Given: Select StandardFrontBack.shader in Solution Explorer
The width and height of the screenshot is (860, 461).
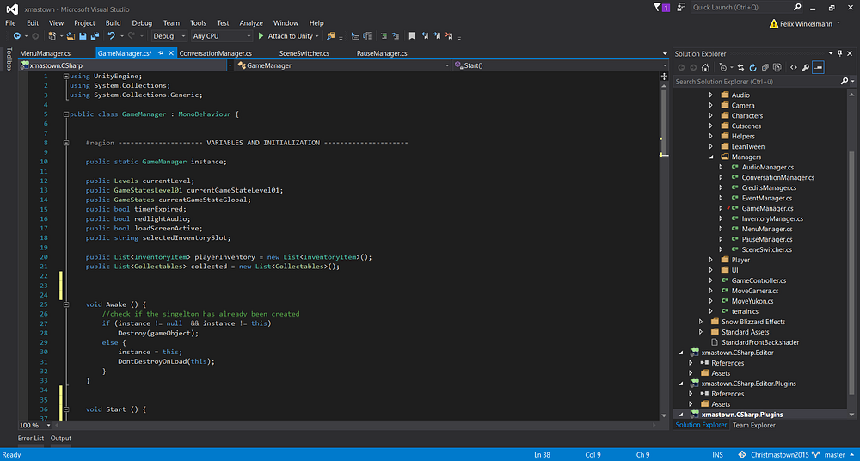Looking at the screenshot, I should (760, 342).
